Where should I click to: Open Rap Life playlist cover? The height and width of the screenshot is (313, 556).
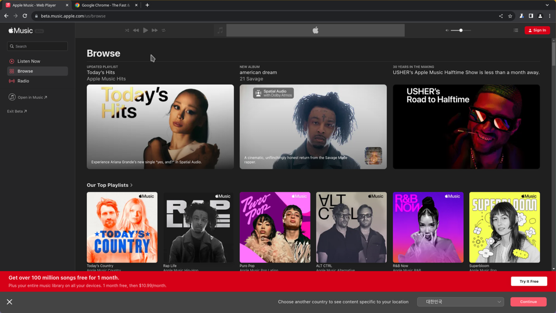tap(199, 227)
